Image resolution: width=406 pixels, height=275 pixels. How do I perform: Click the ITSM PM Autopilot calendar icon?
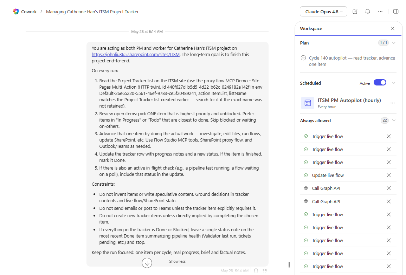[308, 103]
